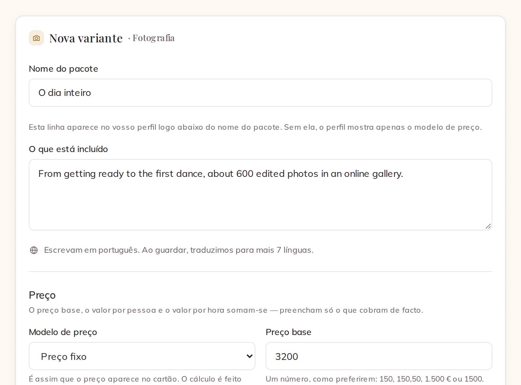This screenshot has height=385, width=521.
Task: Click the O que está incluído label
Action: coord(68,149)
